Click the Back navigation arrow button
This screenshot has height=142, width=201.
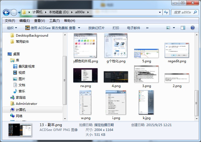click(x=6, y=12)
